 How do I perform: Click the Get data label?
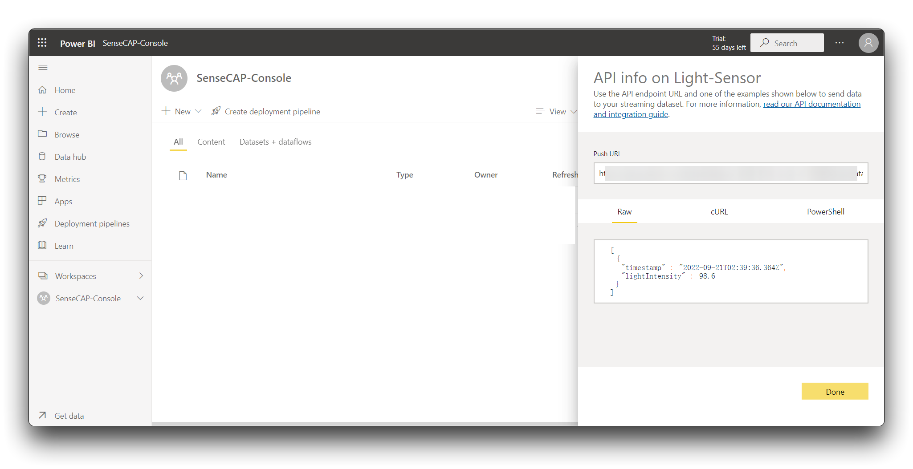pyautogui.click(x=69, y=416)
